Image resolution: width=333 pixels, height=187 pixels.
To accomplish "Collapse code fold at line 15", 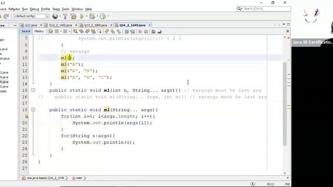I will point(33,90).
